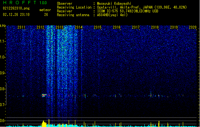Image resolution: width=200 pixels, height=127 pixels.
Task: Select observer name Masayuki Kobayashi
Action: (114, 3)
